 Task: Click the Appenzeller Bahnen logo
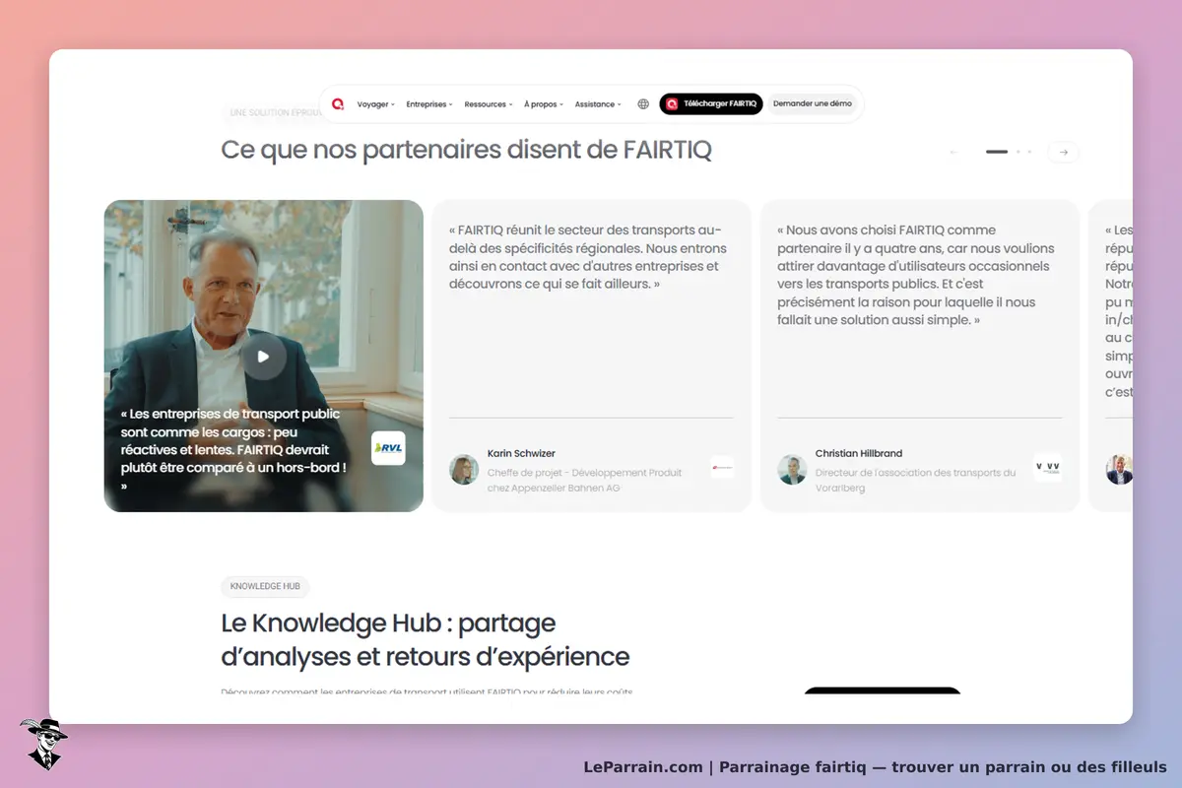(722, 468)
